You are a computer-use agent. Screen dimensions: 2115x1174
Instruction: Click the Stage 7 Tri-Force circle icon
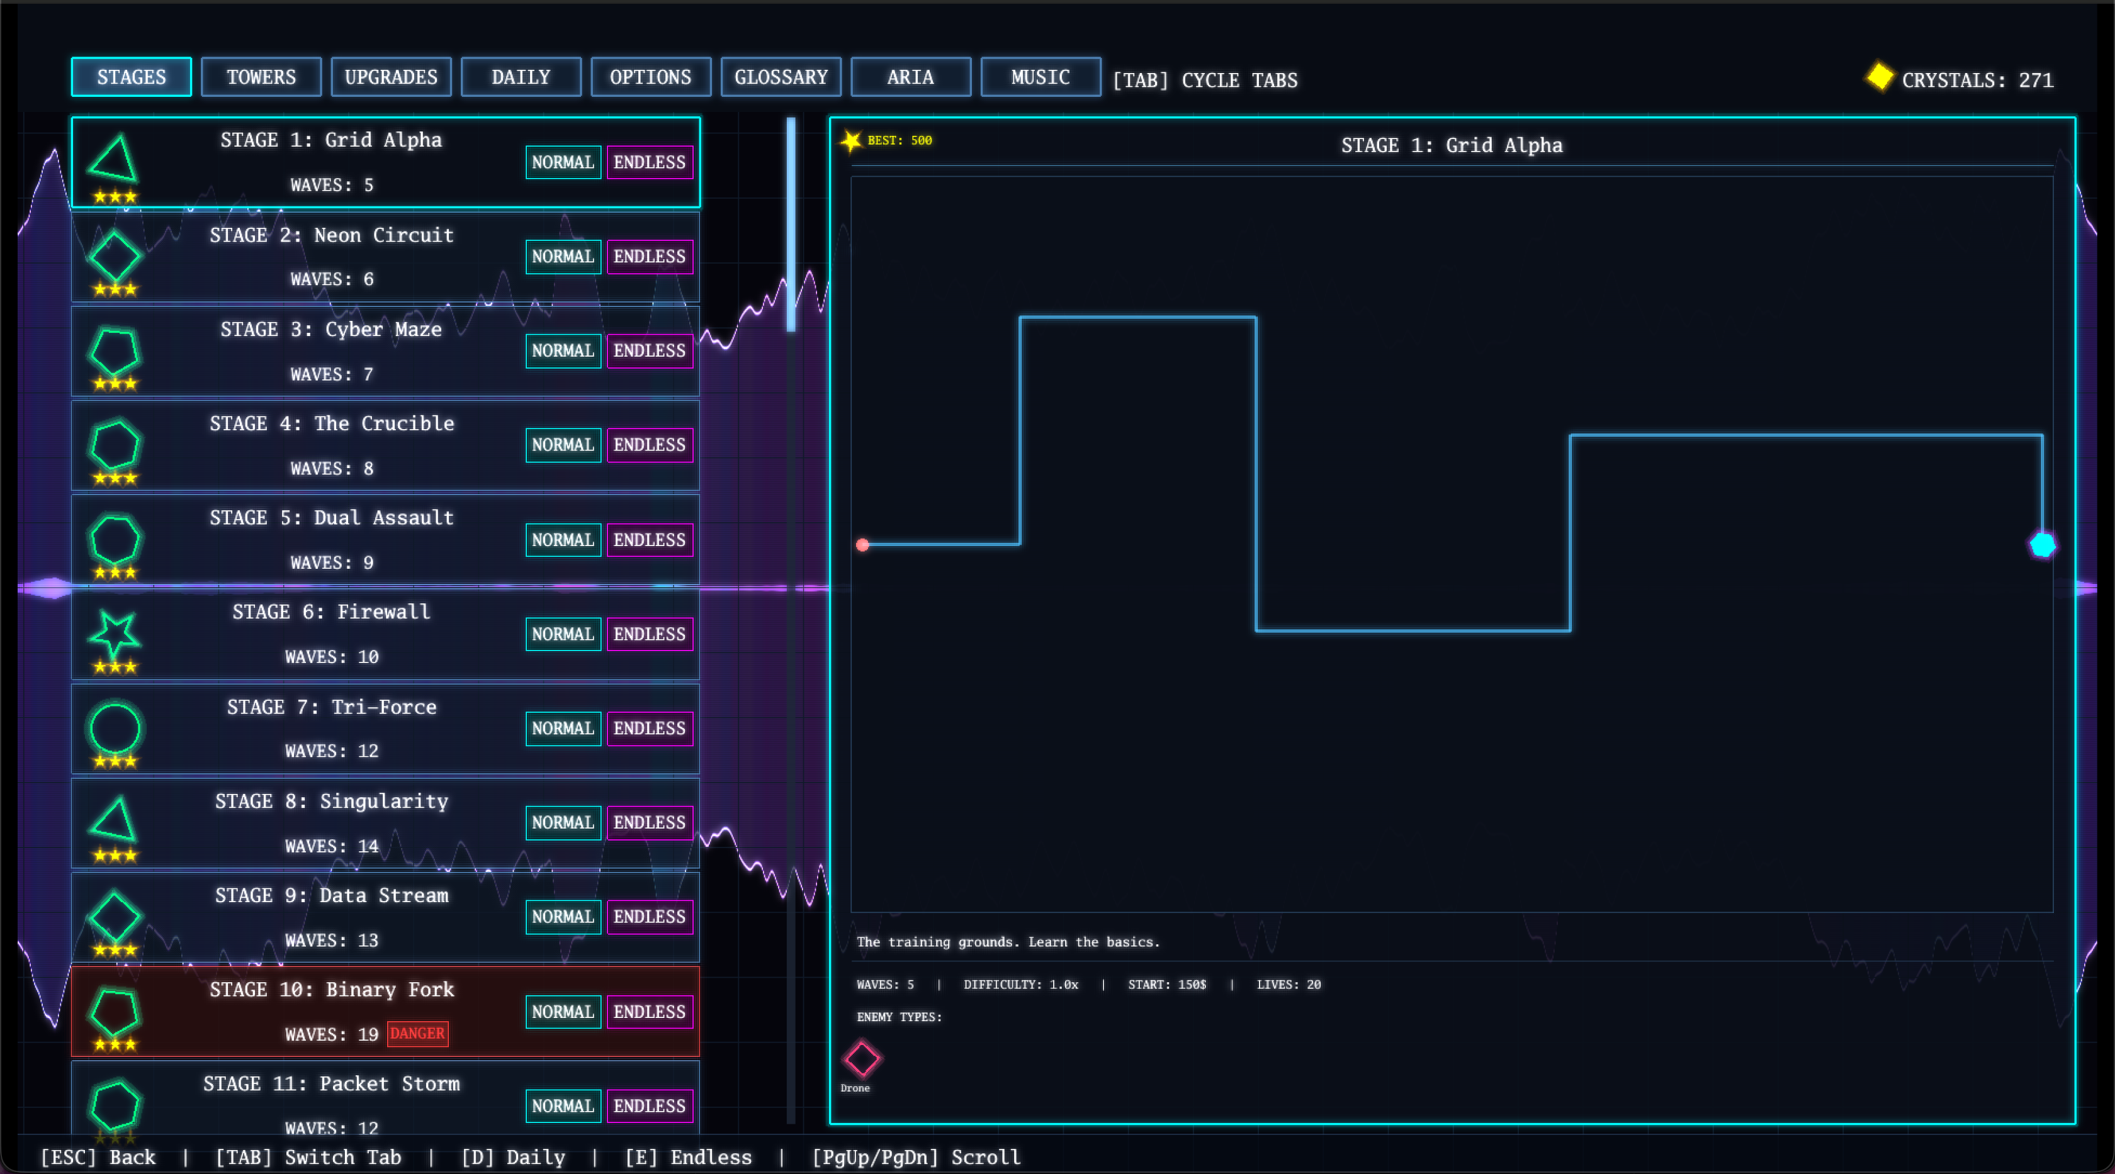click(115, 728)
